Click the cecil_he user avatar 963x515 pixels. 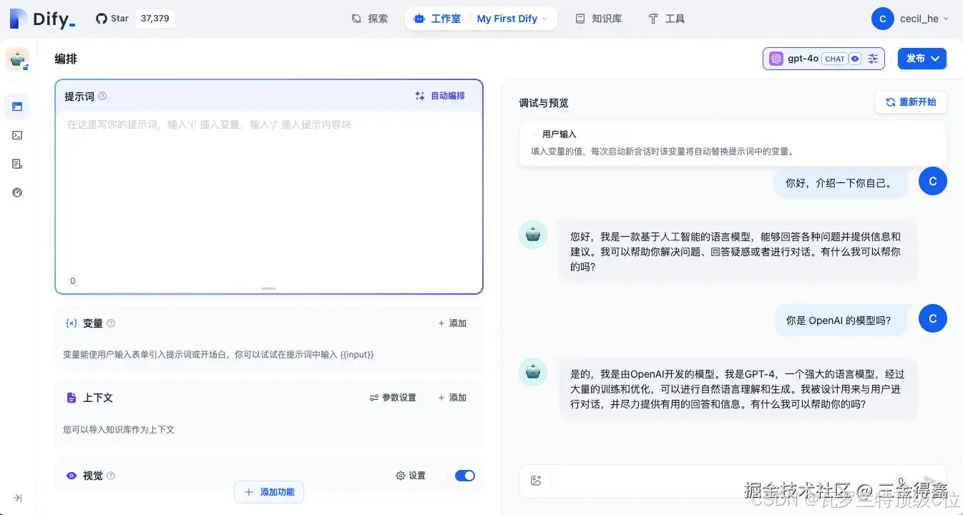click(x=883, y=19)
